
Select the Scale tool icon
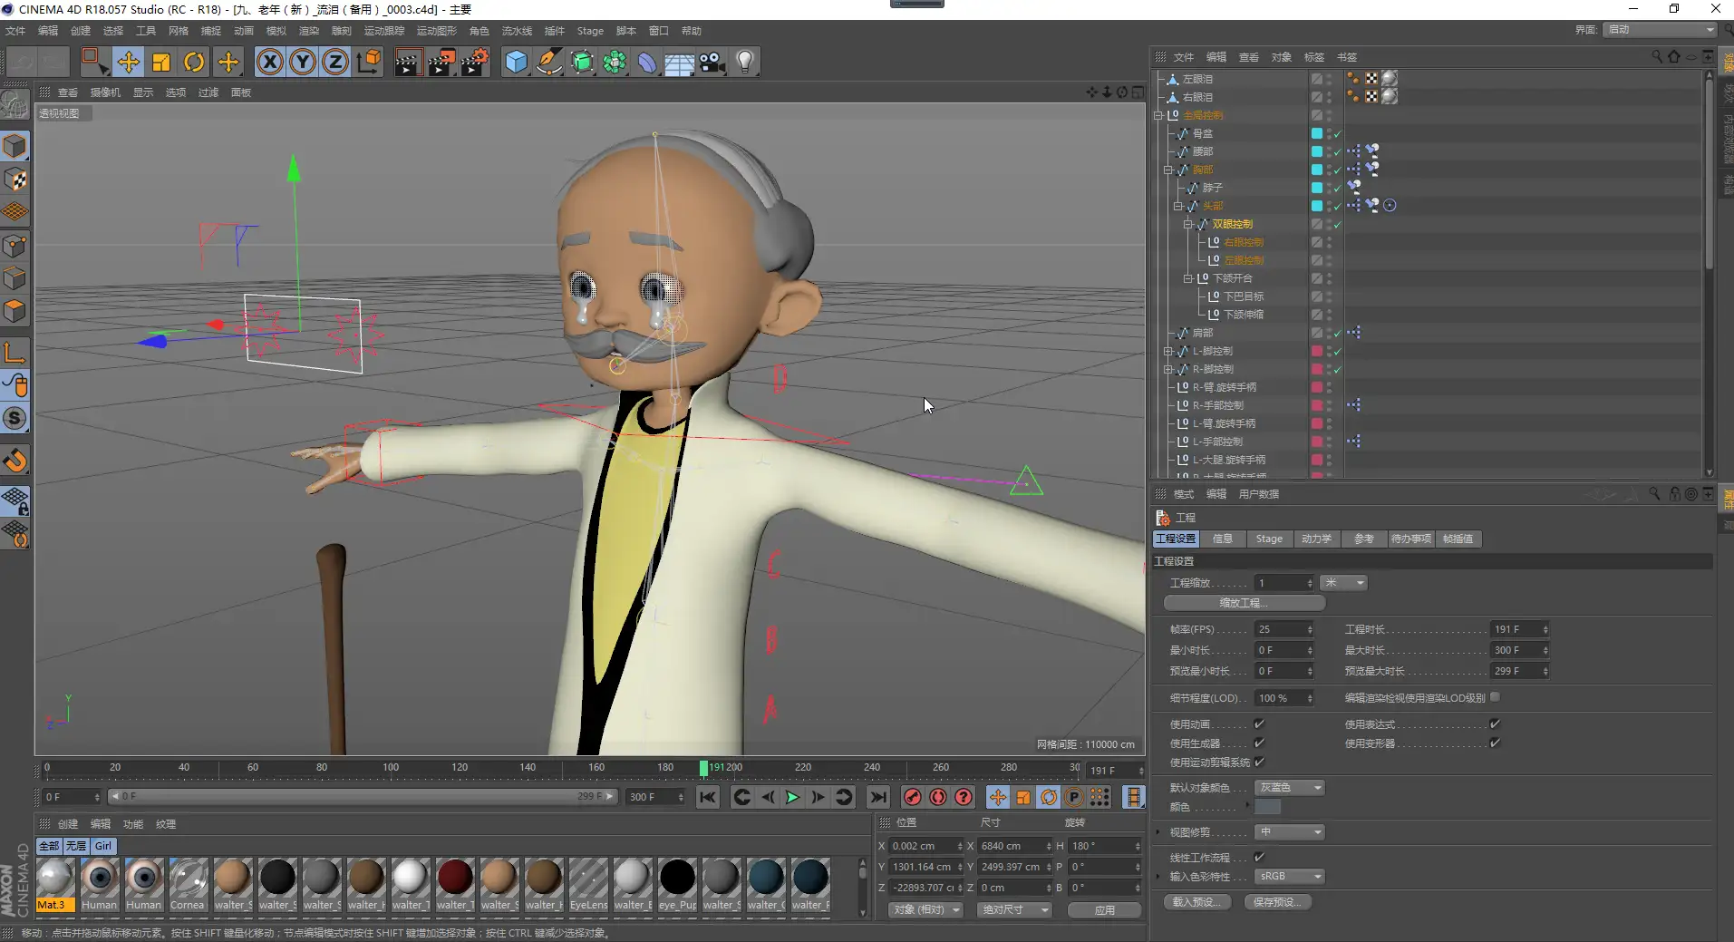(161, 62)
